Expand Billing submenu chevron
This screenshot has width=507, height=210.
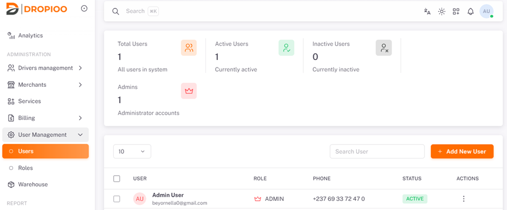(80, 118)
